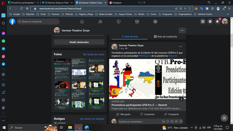Open the Deportes bookmarks folder
233x131 pixels.
click(28, 14)
